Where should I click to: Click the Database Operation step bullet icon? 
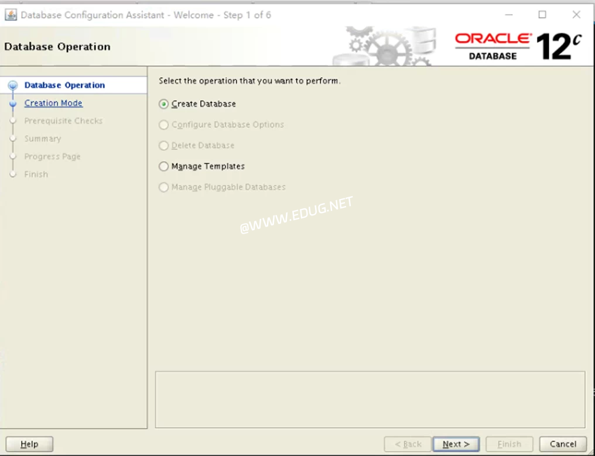coord(13,85)
